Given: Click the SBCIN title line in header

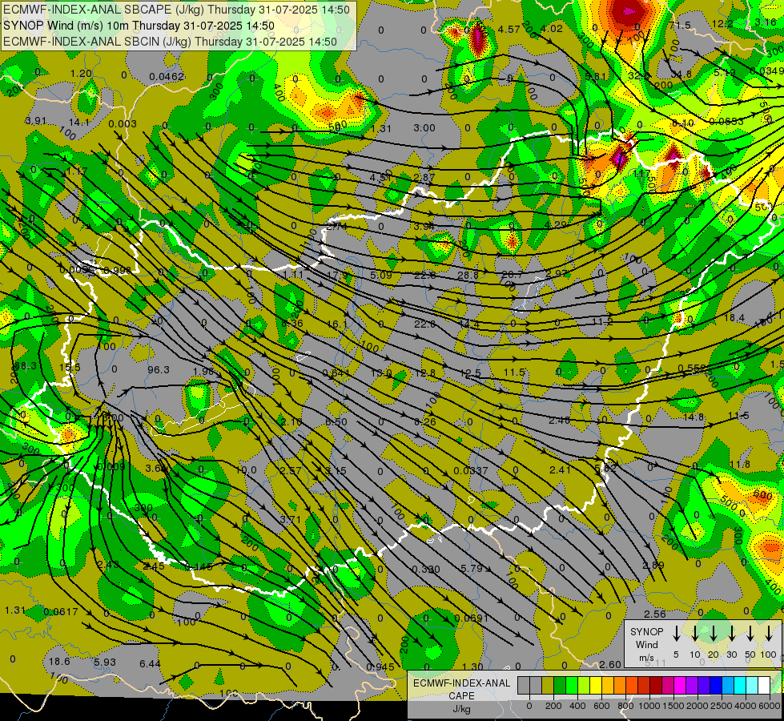Looking at the screenshot, I should (x=170, y=42).
